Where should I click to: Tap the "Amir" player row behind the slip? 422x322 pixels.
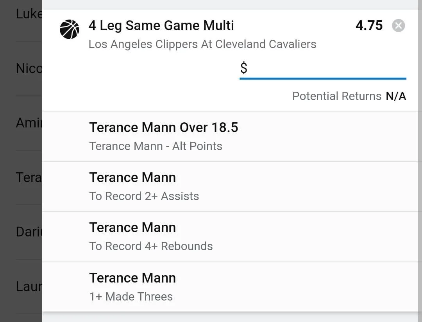[28, 123]
